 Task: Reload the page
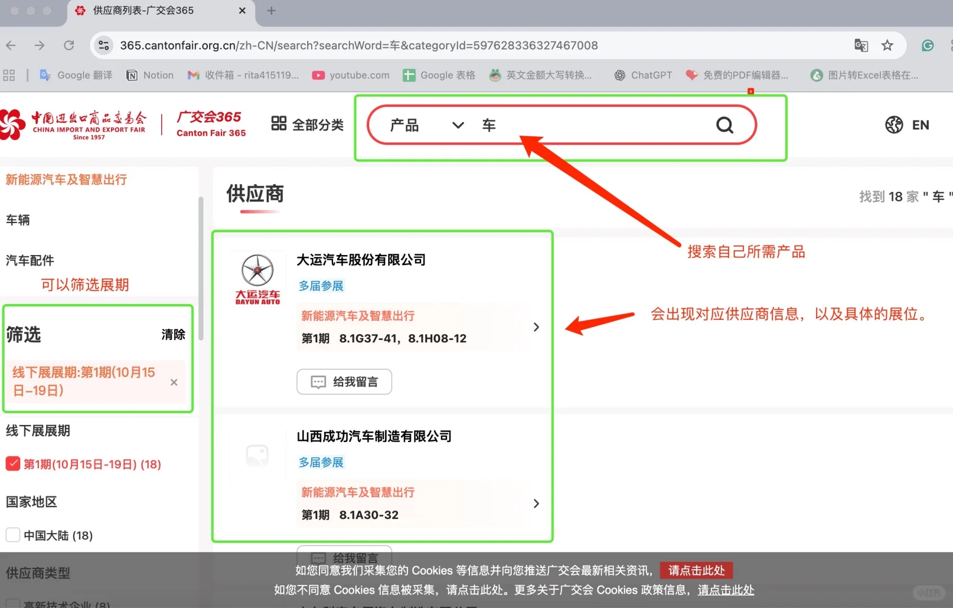(x=69, y=46)
